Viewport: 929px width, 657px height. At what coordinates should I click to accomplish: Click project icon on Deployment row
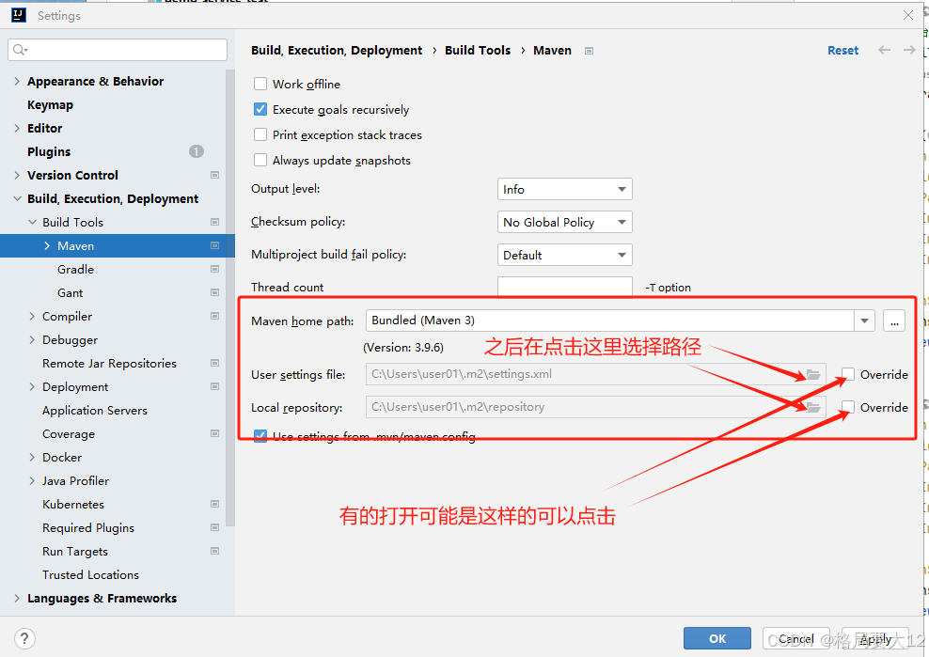[x=215, y=386]
